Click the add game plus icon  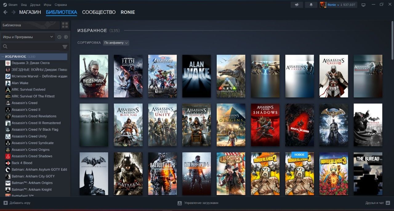[5, 203]
